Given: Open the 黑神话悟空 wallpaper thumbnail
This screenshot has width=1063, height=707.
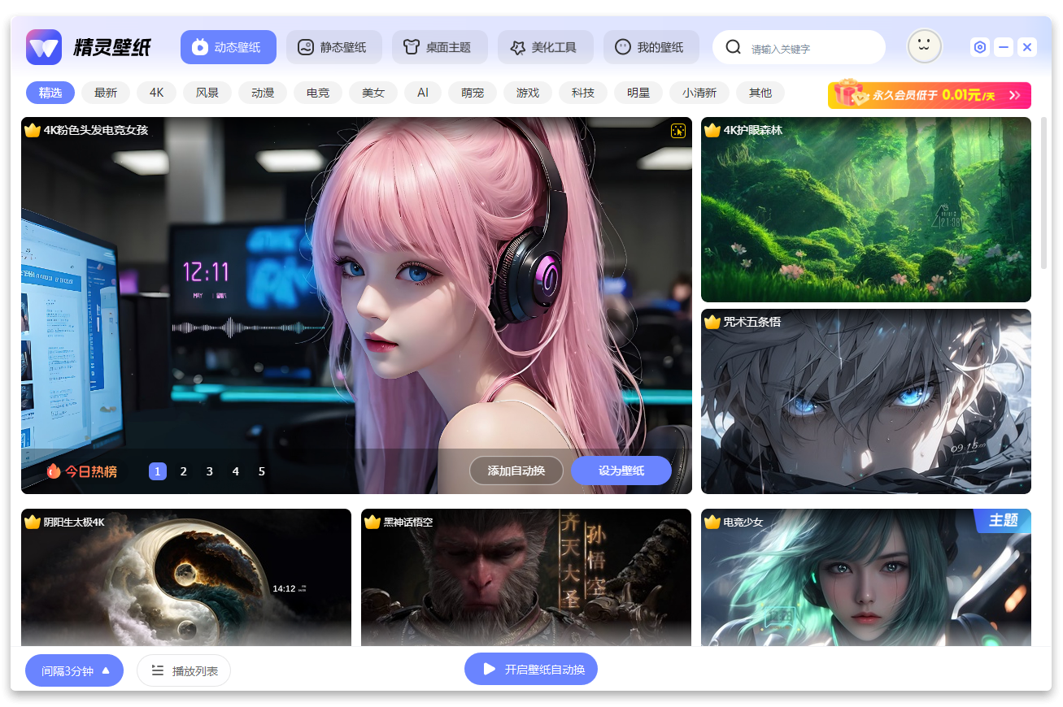Looking at the screenshot, I should click(526, 577).
